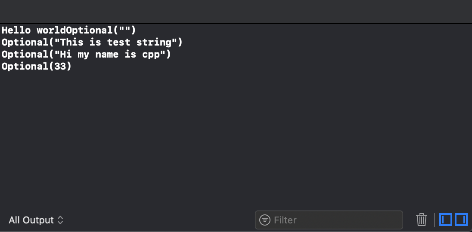Viewport: 472px width, 232px height.
Task: Click the word "string" in console output
Action: (154, 43)
